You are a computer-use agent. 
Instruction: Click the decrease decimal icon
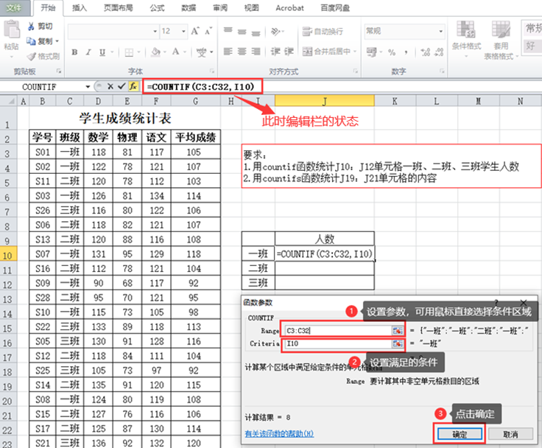(439, 52)
